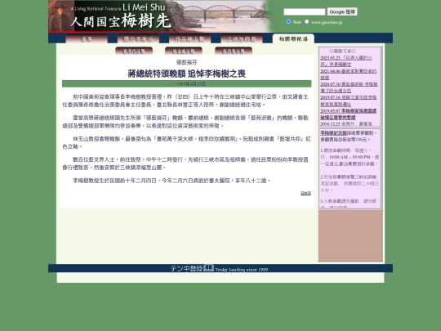The width and height of the screenshot is (441, 331).
Task: Open the 相關剪報導 active tab
Action: point(293,39)
